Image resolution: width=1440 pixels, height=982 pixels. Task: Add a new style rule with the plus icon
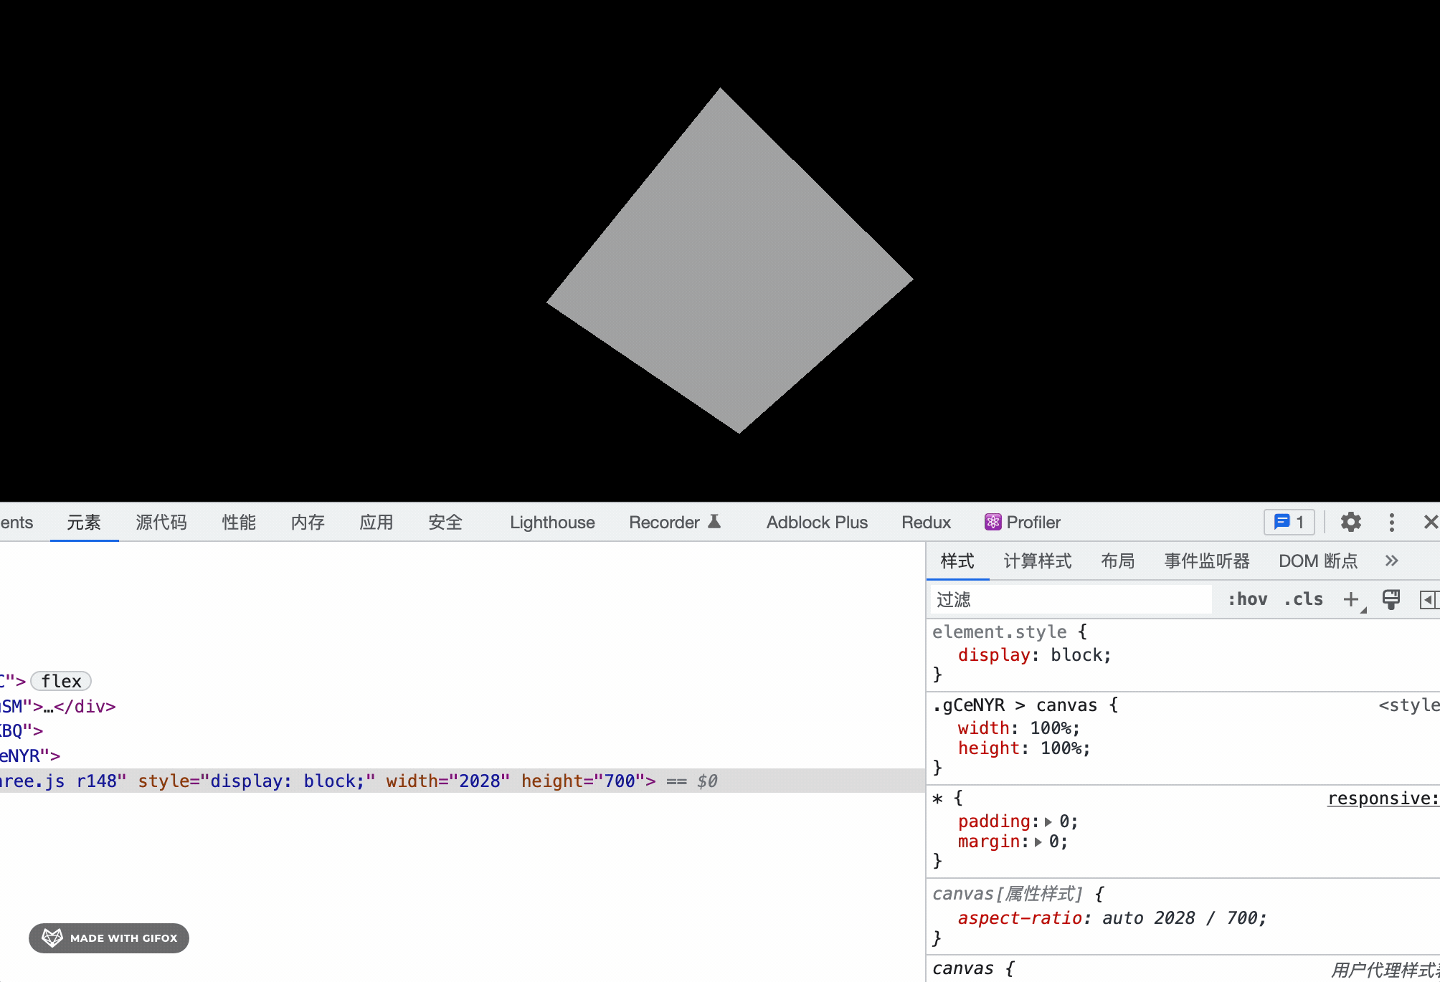click(1351, 599)
